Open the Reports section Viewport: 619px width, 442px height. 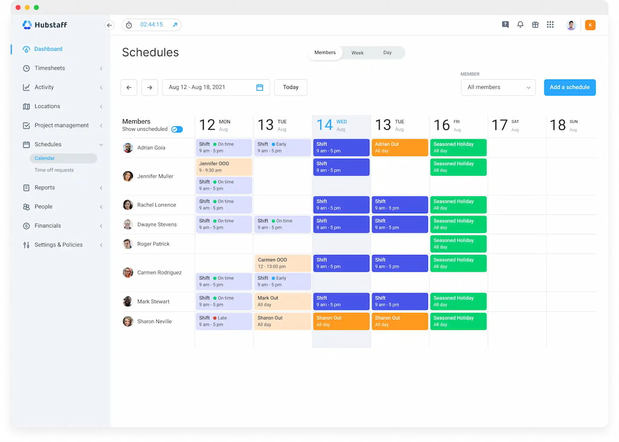click(x=44, y=188)
